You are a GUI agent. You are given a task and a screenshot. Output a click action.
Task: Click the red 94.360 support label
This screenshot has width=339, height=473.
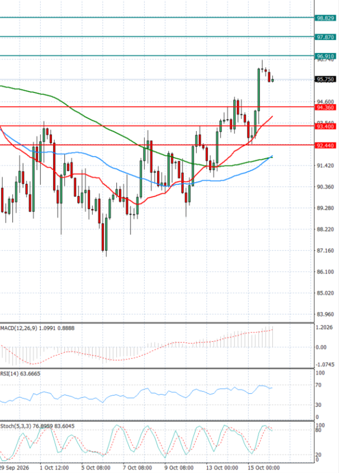coord(325,107)
